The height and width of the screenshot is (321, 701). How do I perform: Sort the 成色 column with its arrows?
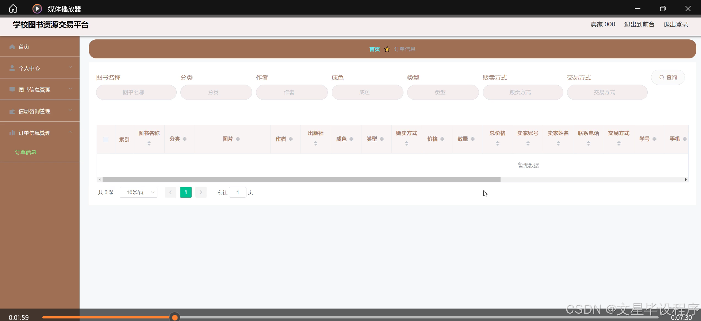coord(351,139)
